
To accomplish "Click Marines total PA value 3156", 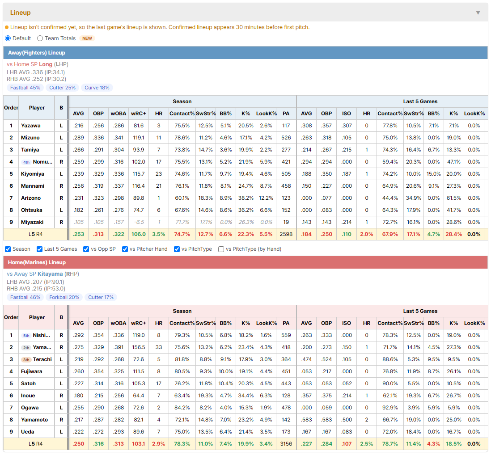I will (286, 444).
